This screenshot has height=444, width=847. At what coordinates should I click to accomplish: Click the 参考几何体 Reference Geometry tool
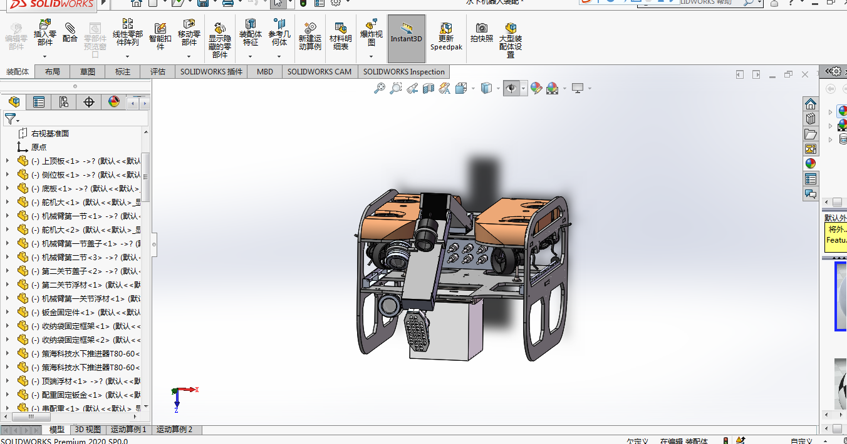pyautogui.click(x=279, y=33)
